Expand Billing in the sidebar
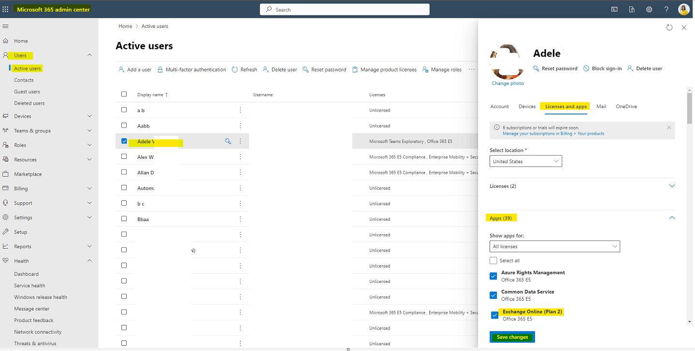Image resolution: width=695 pixels, height=351 pixels. 89,188
